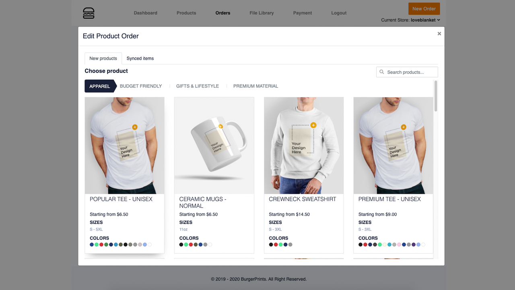This screenshot has width=515, height=290.
Task: Open the File Library page
Action: click(261, 12)
